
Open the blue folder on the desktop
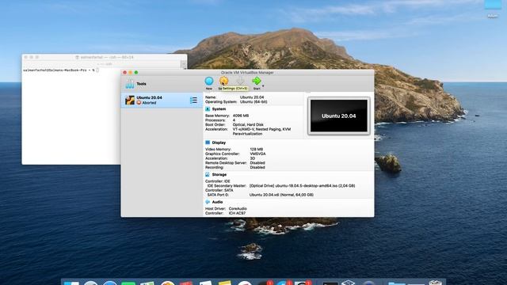(x=493, y=4)
